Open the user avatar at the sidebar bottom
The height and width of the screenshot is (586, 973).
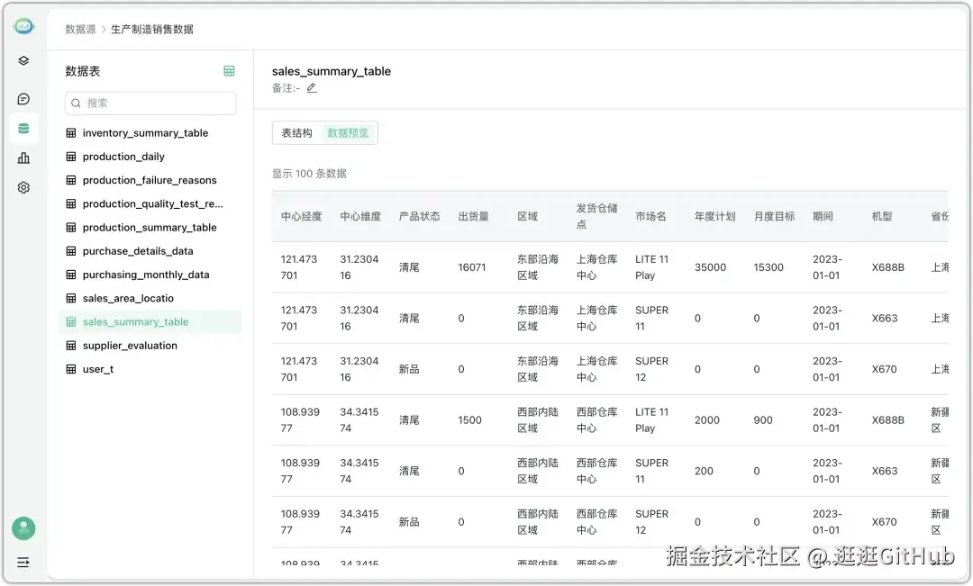point(23,528)
